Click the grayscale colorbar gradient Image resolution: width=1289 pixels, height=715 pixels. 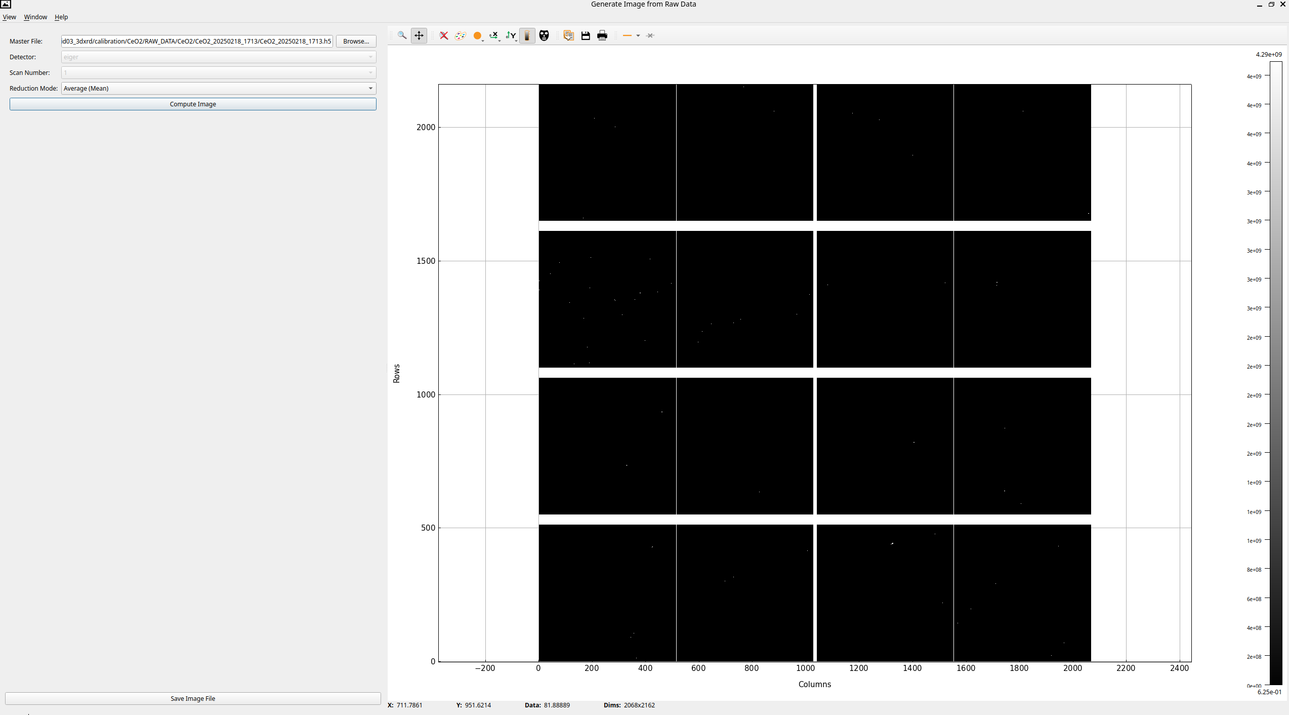click(1276, 373)
